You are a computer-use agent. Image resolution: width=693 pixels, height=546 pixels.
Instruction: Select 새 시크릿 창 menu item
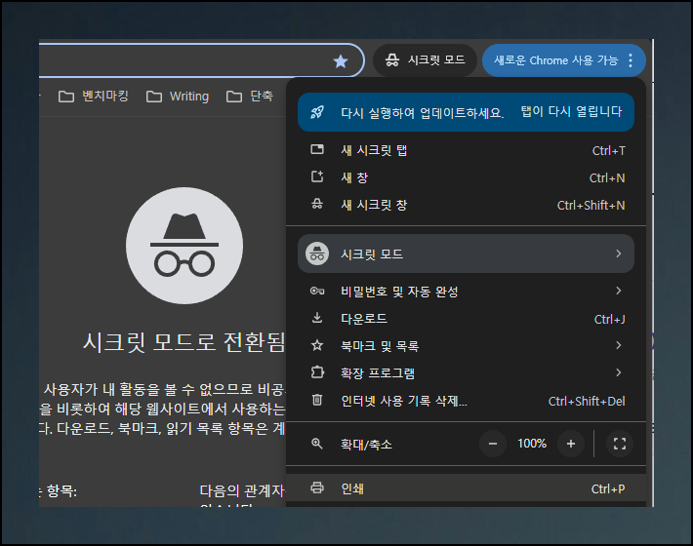(x=466, y=205)
